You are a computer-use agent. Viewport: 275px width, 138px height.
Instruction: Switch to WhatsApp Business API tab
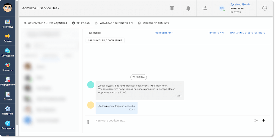(114, 23)
